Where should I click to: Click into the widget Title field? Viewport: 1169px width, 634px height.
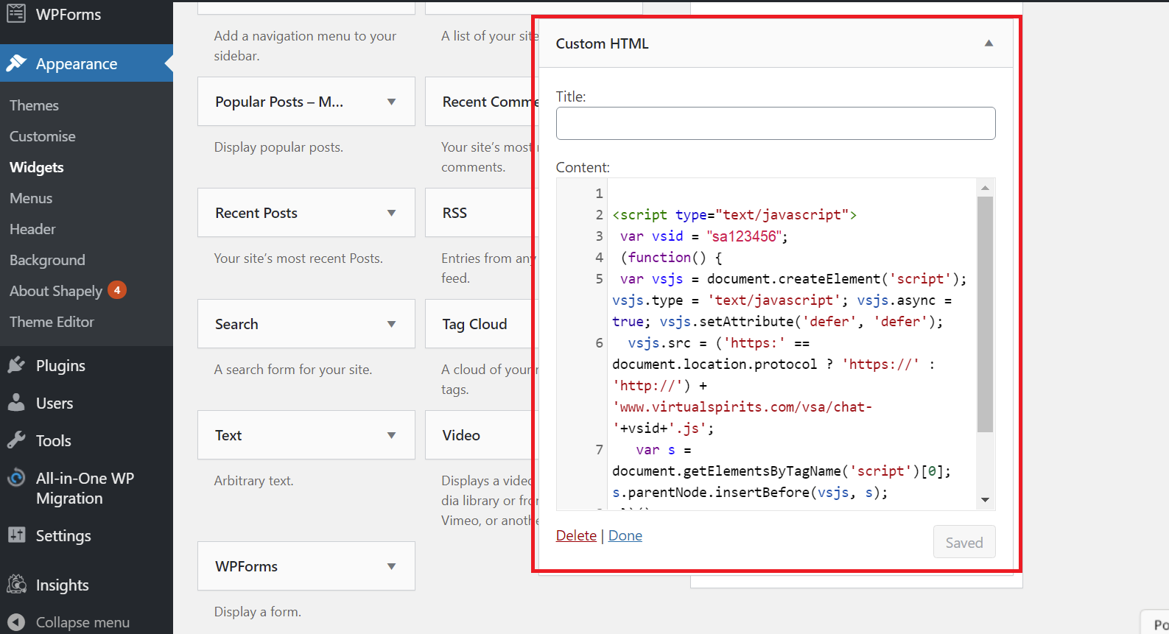click(776, 123)
